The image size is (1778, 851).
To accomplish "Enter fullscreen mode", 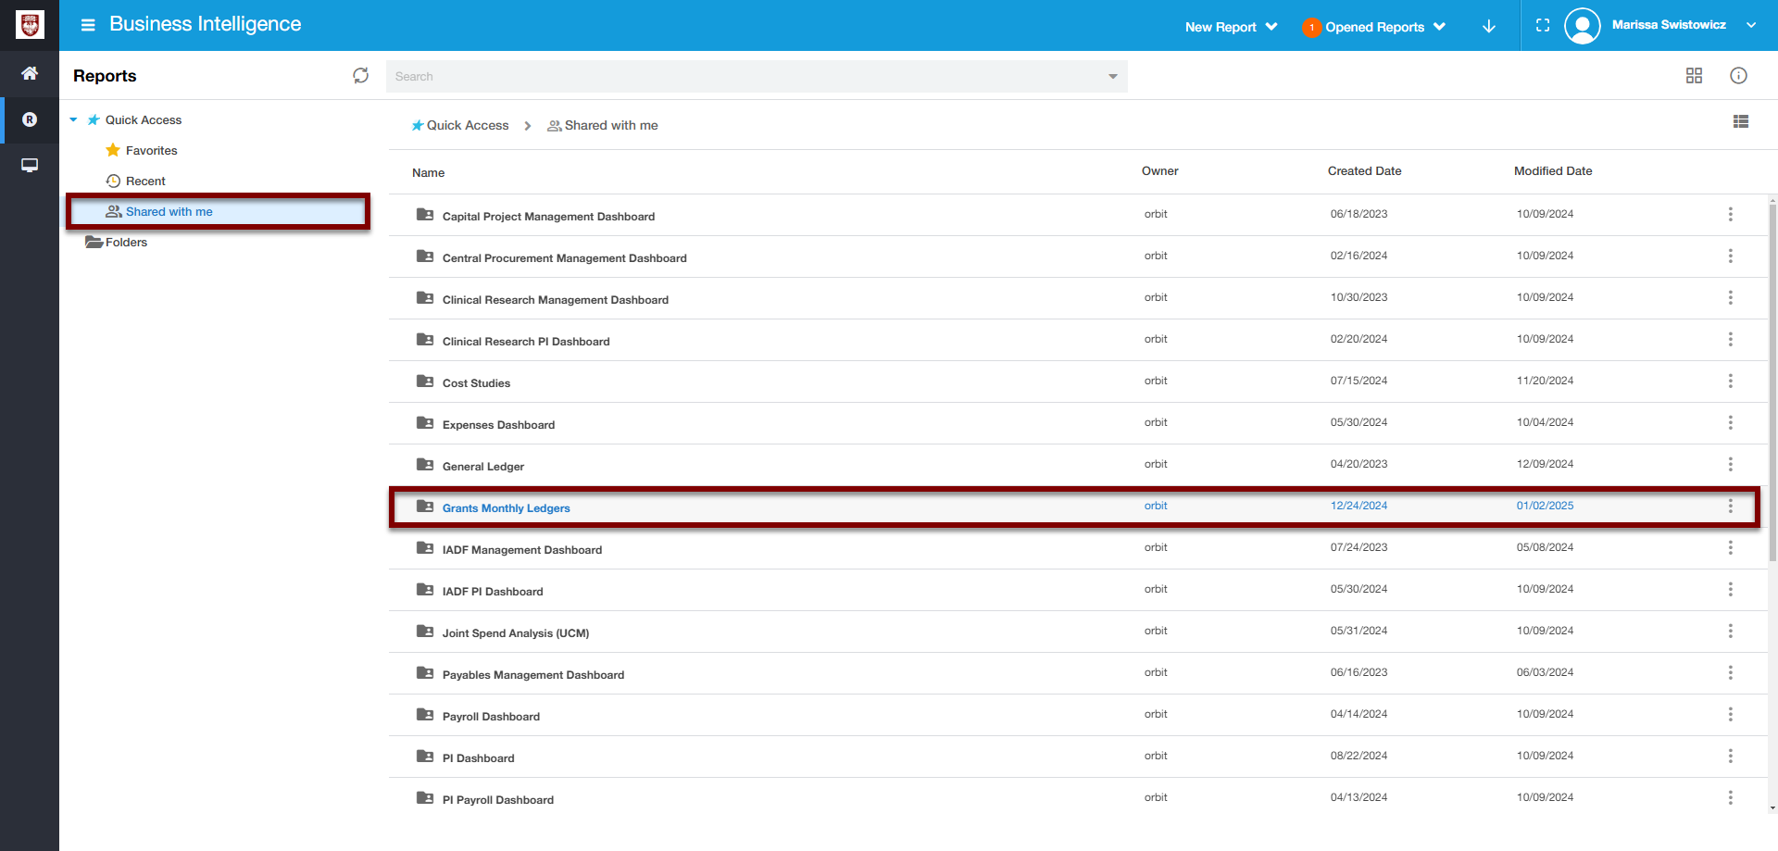I will coord(1542,26).
